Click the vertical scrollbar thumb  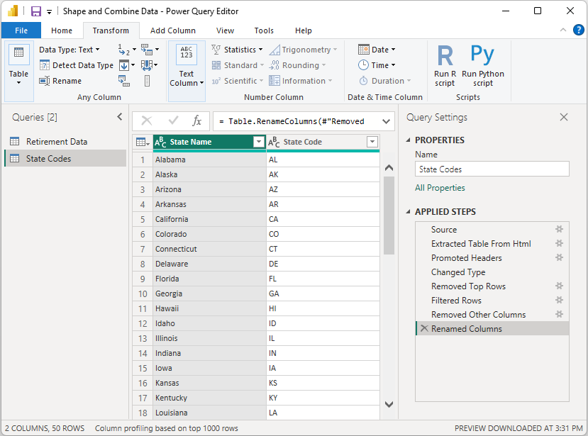389,216
